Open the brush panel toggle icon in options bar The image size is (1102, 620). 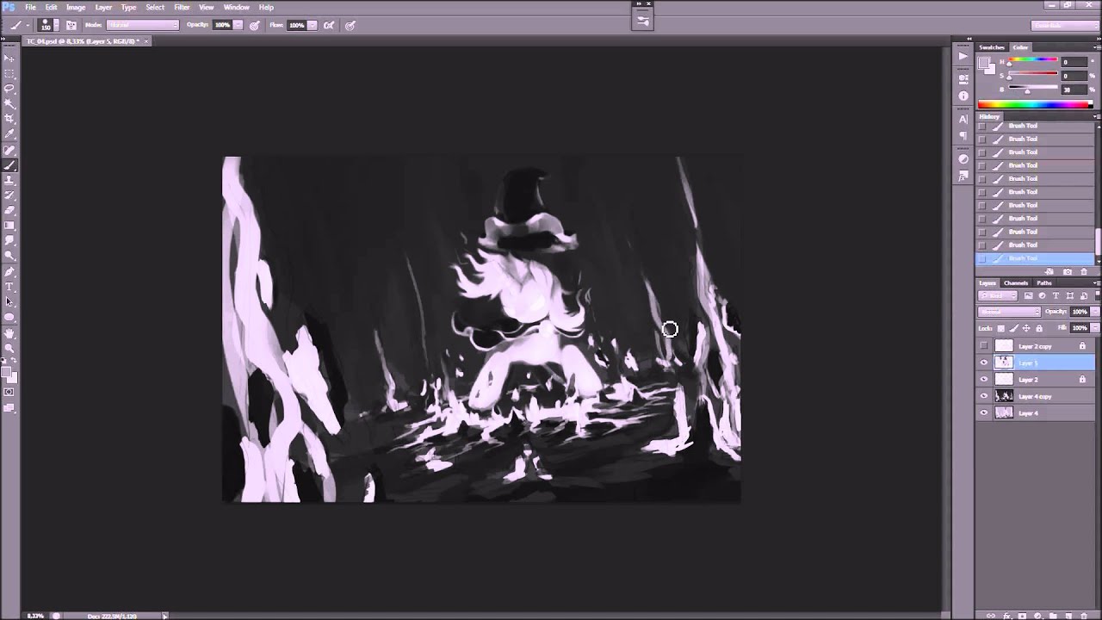point(71,25)
